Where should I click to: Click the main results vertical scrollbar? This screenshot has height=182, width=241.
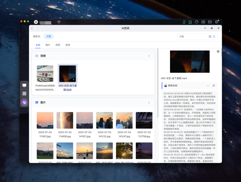tap(158, 83)
